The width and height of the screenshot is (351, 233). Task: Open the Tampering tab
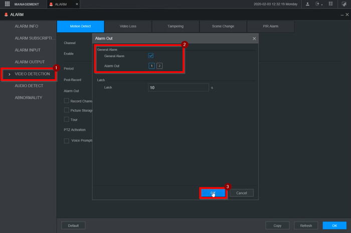pyautogui.click(x=175, y=26)
